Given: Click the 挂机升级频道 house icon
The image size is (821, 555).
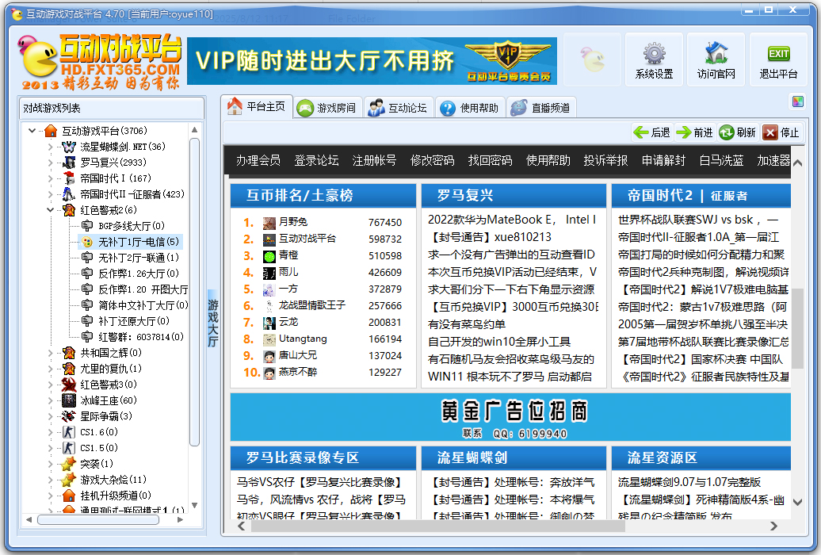Looking at the screenshot, I should click(69, 496).
